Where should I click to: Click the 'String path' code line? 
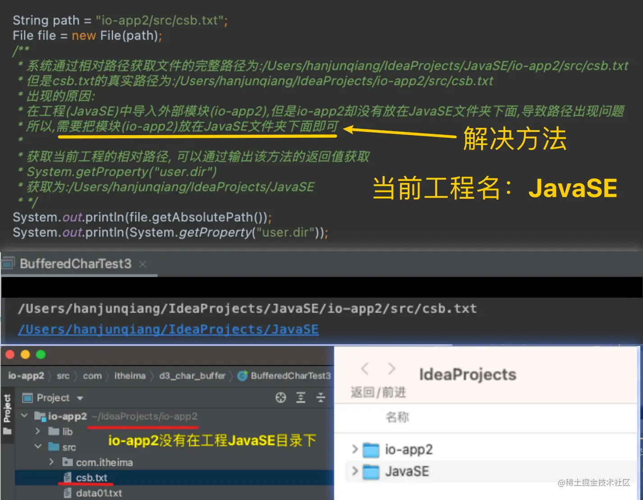click(120, 20)
